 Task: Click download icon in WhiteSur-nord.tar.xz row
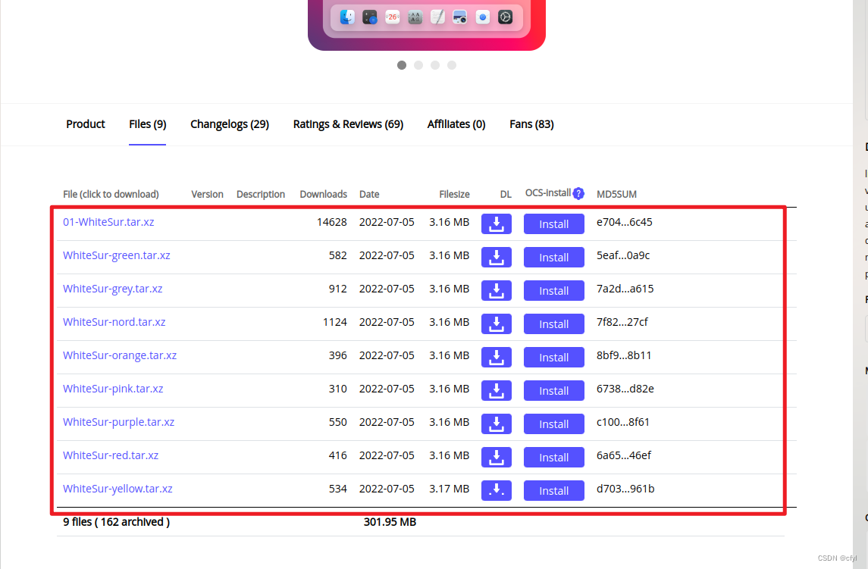[x=496, y=324]
